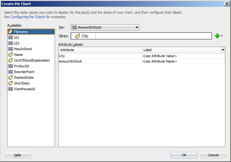Click the green plus add-slice icon
This screenshot has width=231, height=162.
coord(217,36)
